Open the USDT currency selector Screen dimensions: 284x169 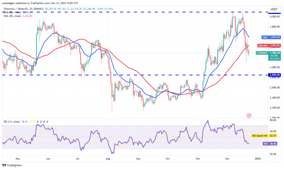[x=273, y=10]
